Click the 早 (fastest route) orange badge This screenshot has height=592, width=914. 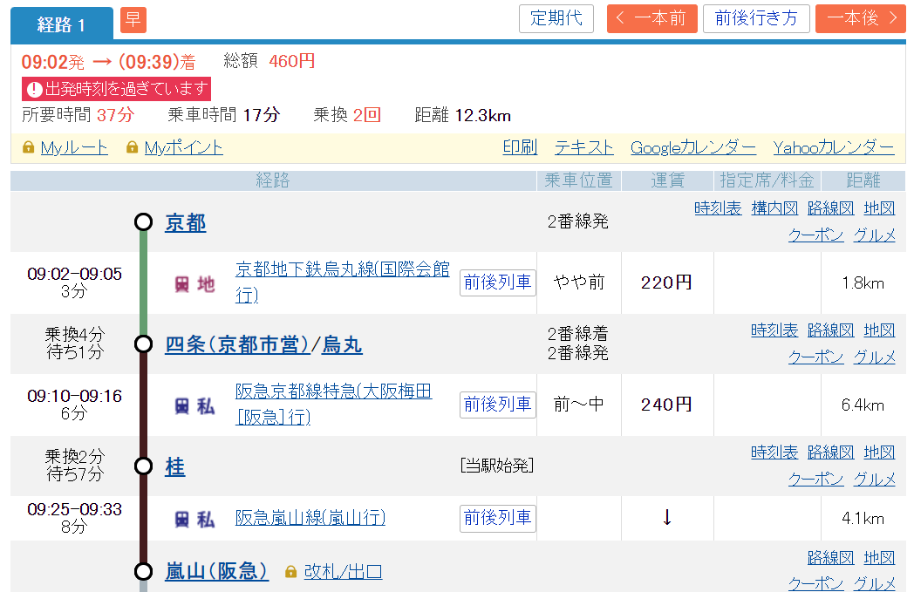(133, 20)
